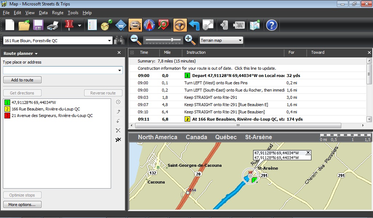Expand the directions pane plus box icon
Screen dimensions: 373x218
point(132,53)
